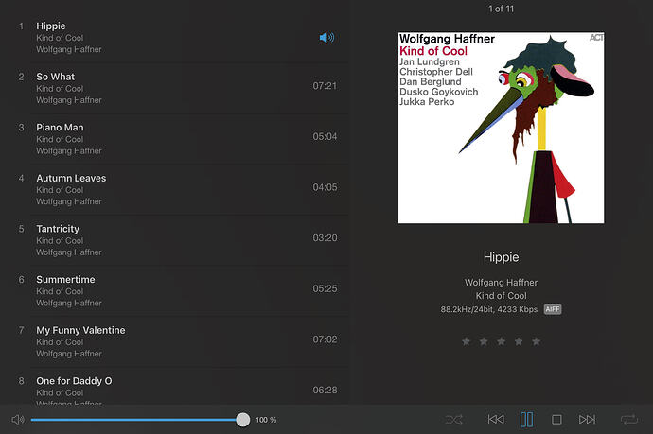Click the 88.2kHz/24bit, 4233 Kbps info
This screenshot has width=653, height=434.
click(x=489, y=309)
